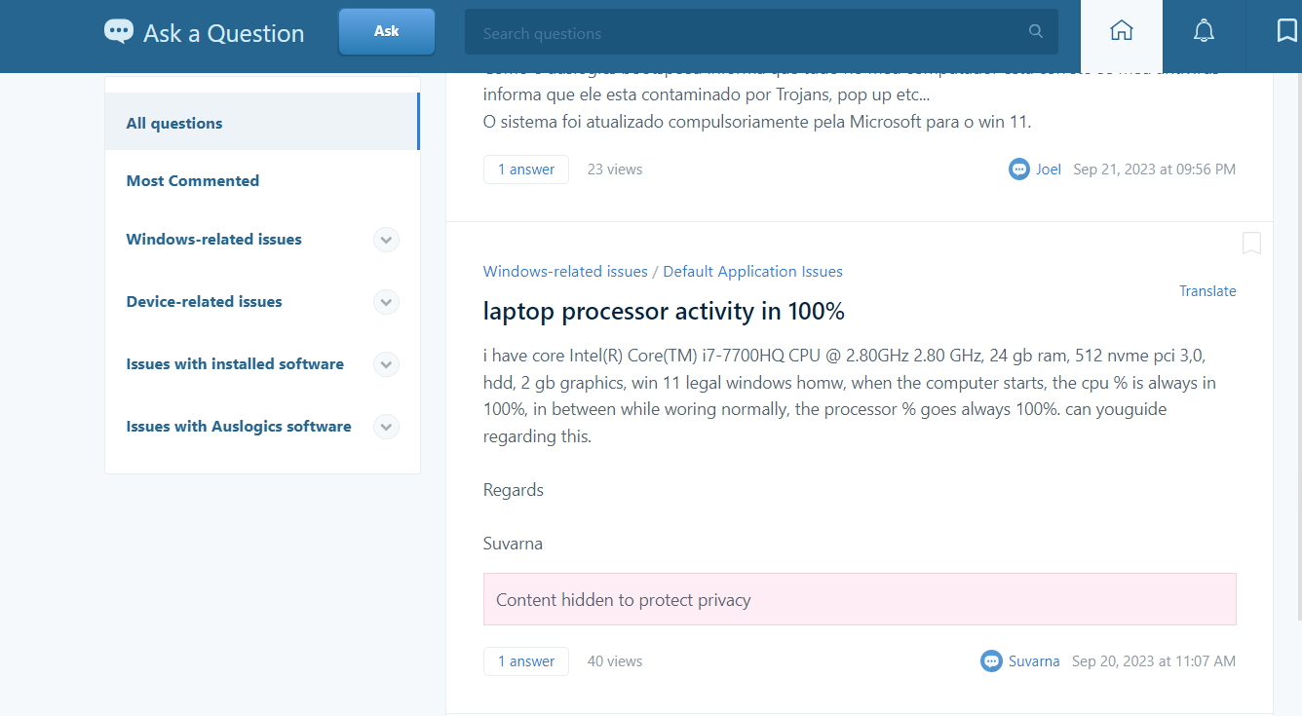Expand Issues with Auslogics software category

pyautogui.click(x=386, y=427)
